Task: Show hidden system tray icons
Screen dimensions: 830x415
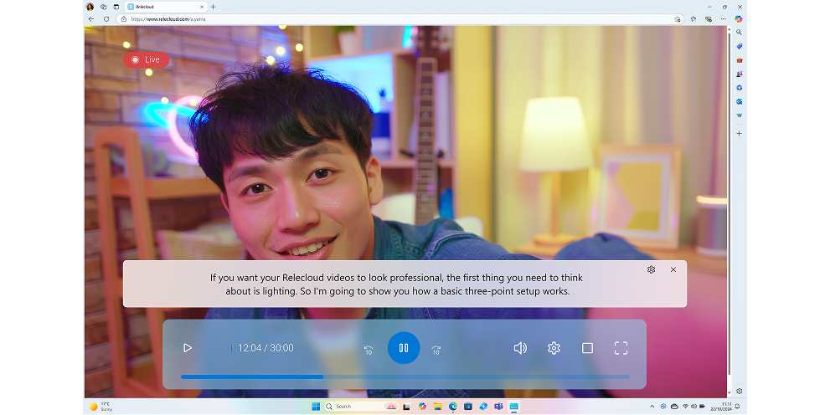Action: click(652, 407)
